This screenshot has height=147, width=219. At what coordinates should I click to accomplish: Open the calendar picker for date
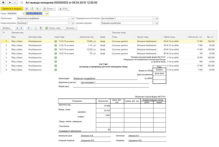click(47, 14)
